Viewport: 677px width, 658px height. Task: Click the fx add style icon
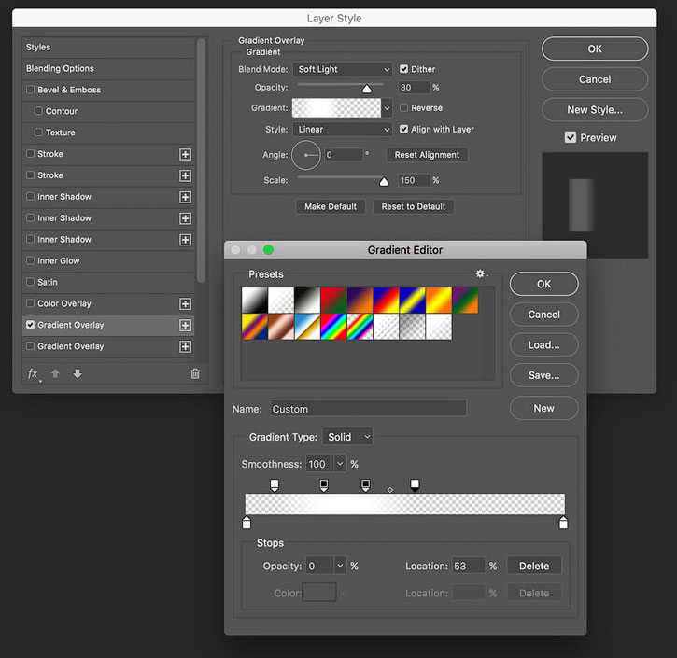tap(34, 373)
